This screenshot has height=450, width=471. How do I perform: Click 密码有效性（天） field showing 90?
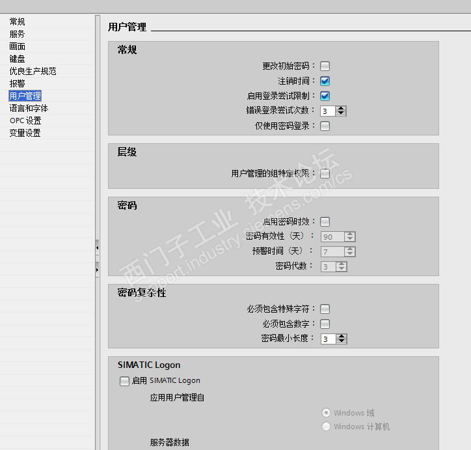(332, 236)
